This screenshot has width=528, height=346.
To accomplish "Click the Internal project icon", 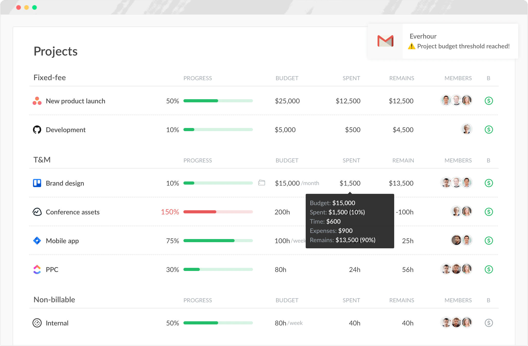I will coord(37,323).
